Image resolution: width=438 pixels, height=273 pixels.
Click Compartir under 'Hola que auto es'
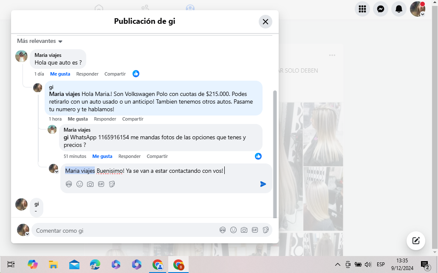point(115,74)
